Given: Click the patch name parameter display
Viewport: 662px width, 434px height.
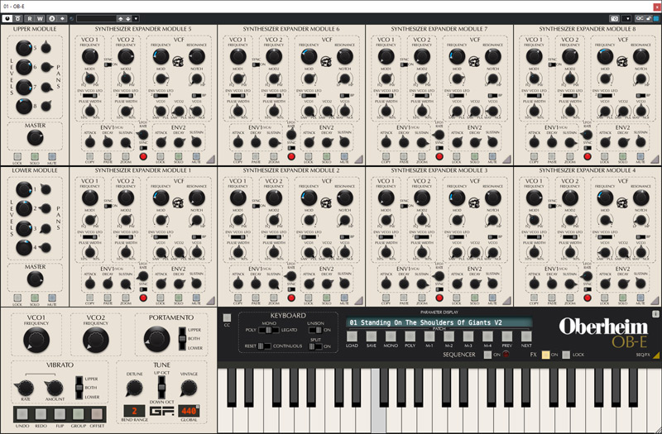Looking at the screenshot, I should (439, 322).
